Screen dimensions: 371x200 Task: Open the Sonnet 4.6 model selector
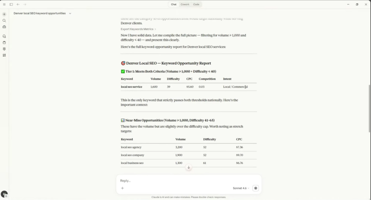pyautogui.click(x=241, y=188)
